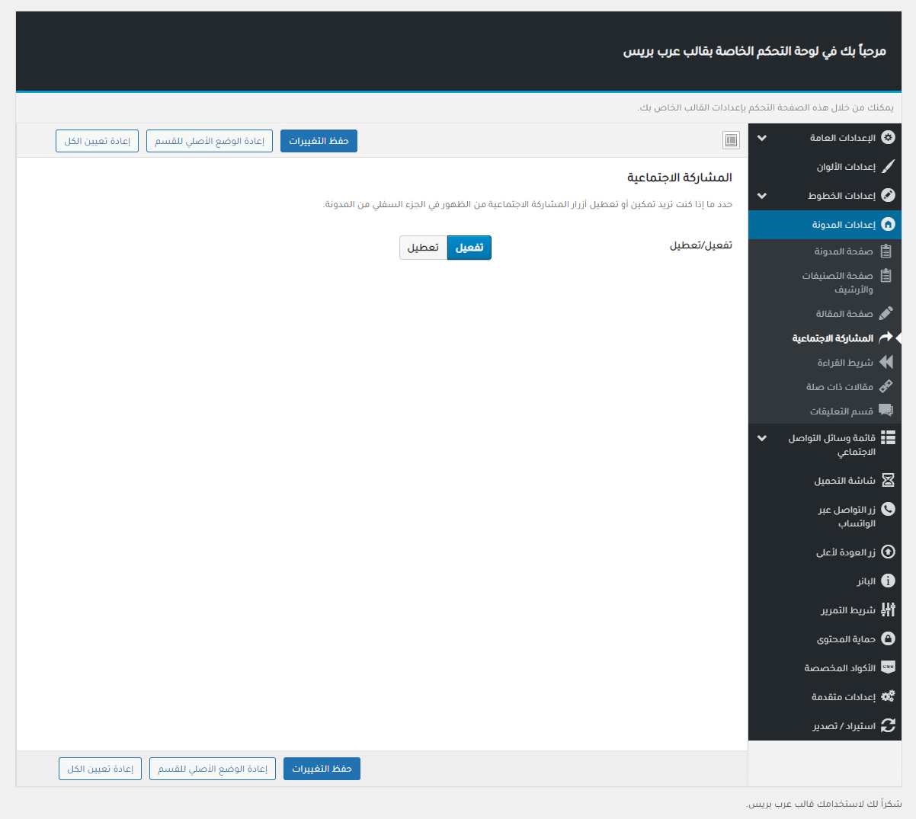This screenshot has height=819, width=916.
Task: Expand the إعدادات الخطوط section chevron
Action: [x=762, y=196]
